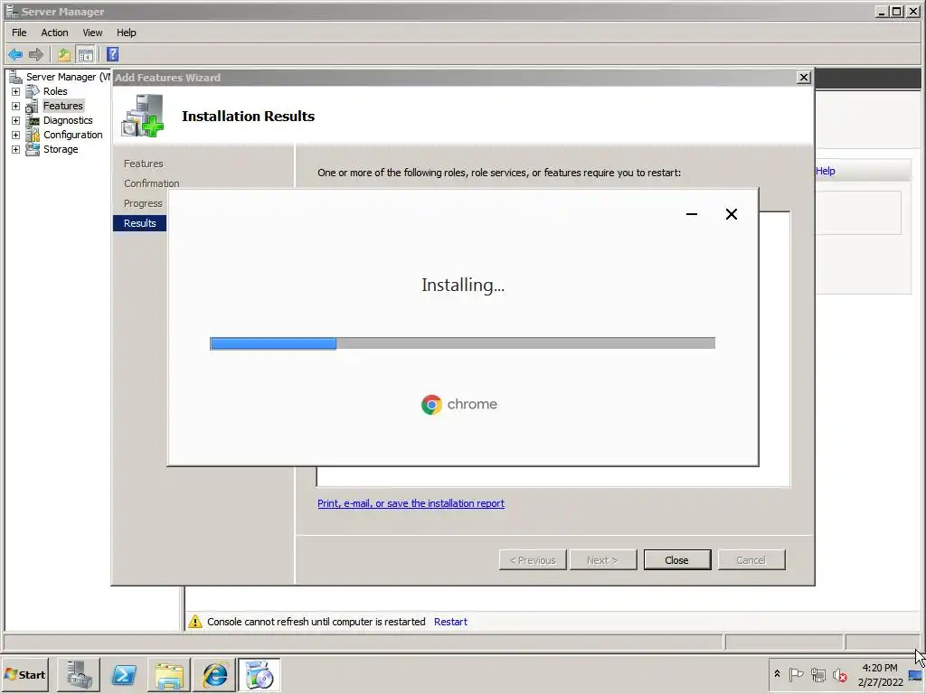The image size is (926, 694).
Task: Click the Features node icon
Action: point(33,107)
